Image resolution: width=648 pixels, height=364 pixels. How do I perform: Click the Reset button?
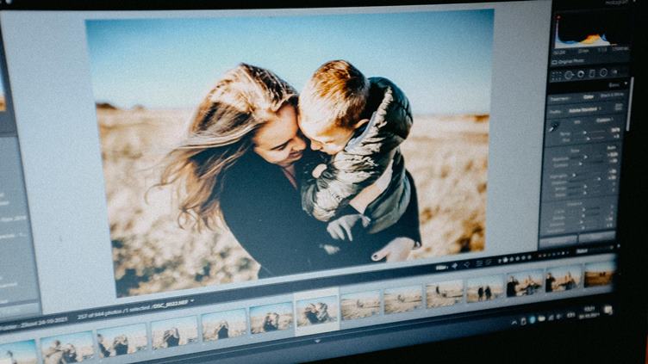pyautogui.click(x=597, y=237)
